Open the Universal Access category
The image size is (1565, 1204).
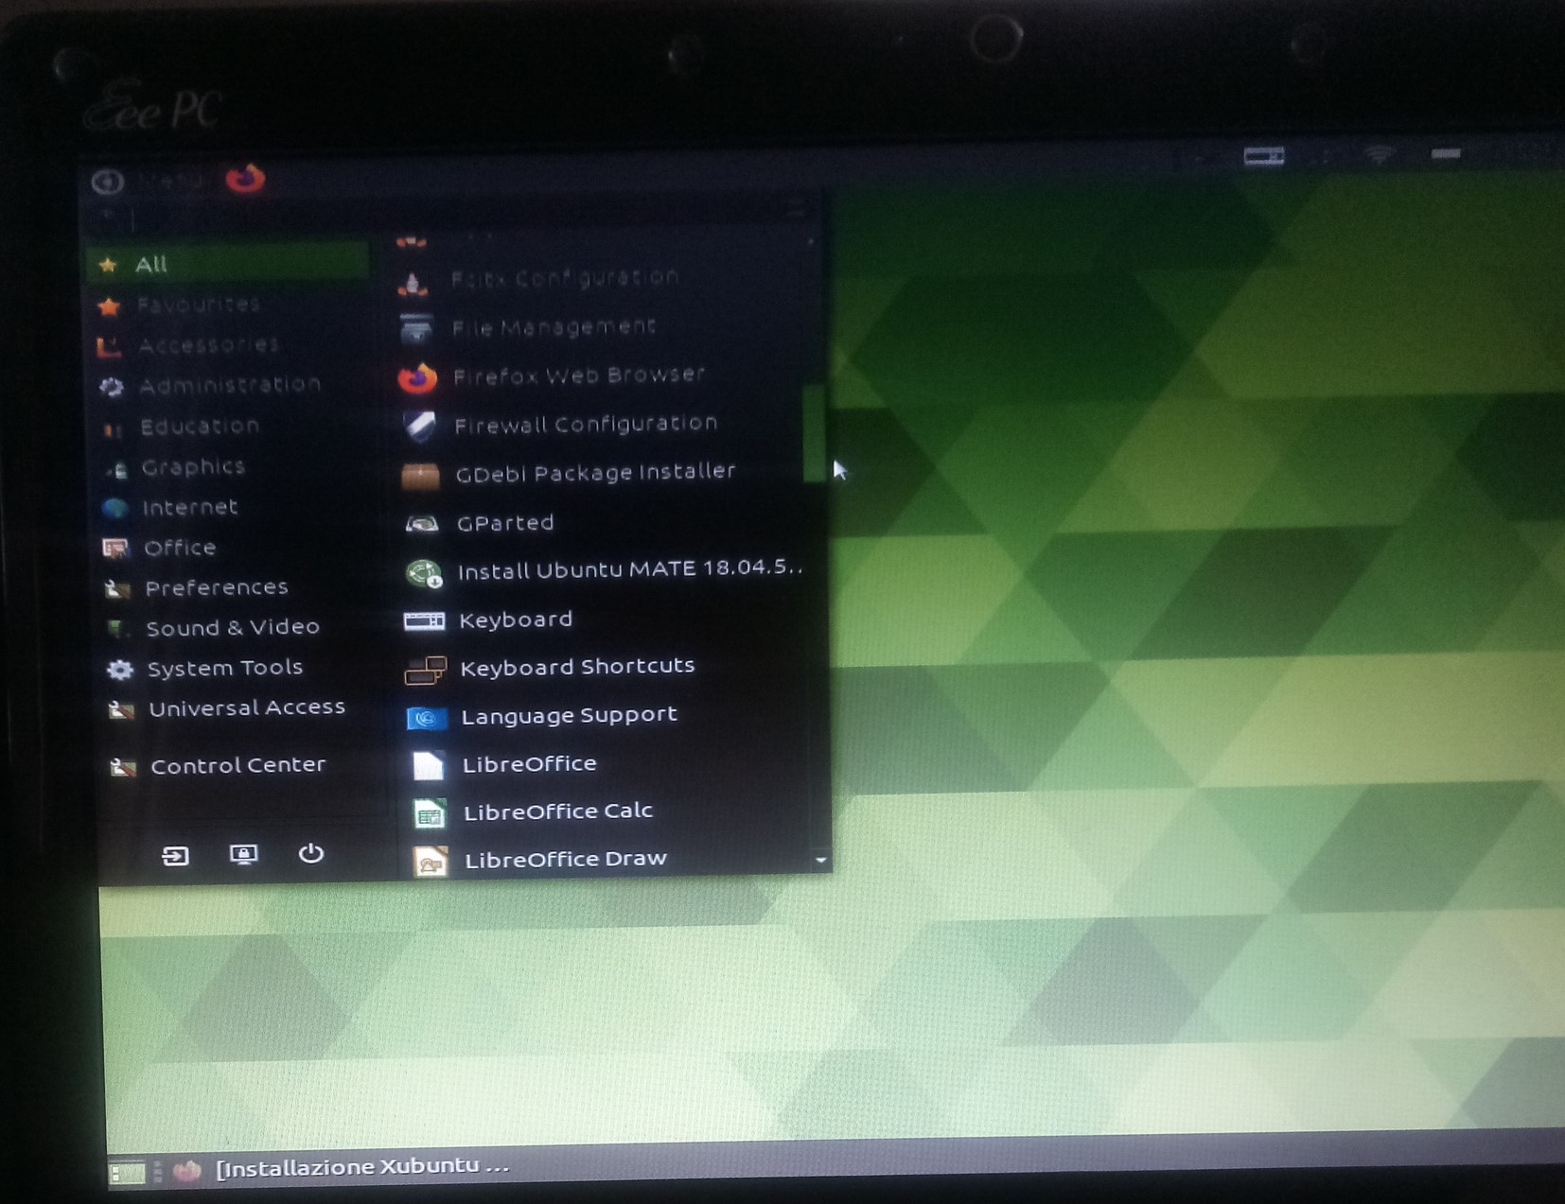228,708
